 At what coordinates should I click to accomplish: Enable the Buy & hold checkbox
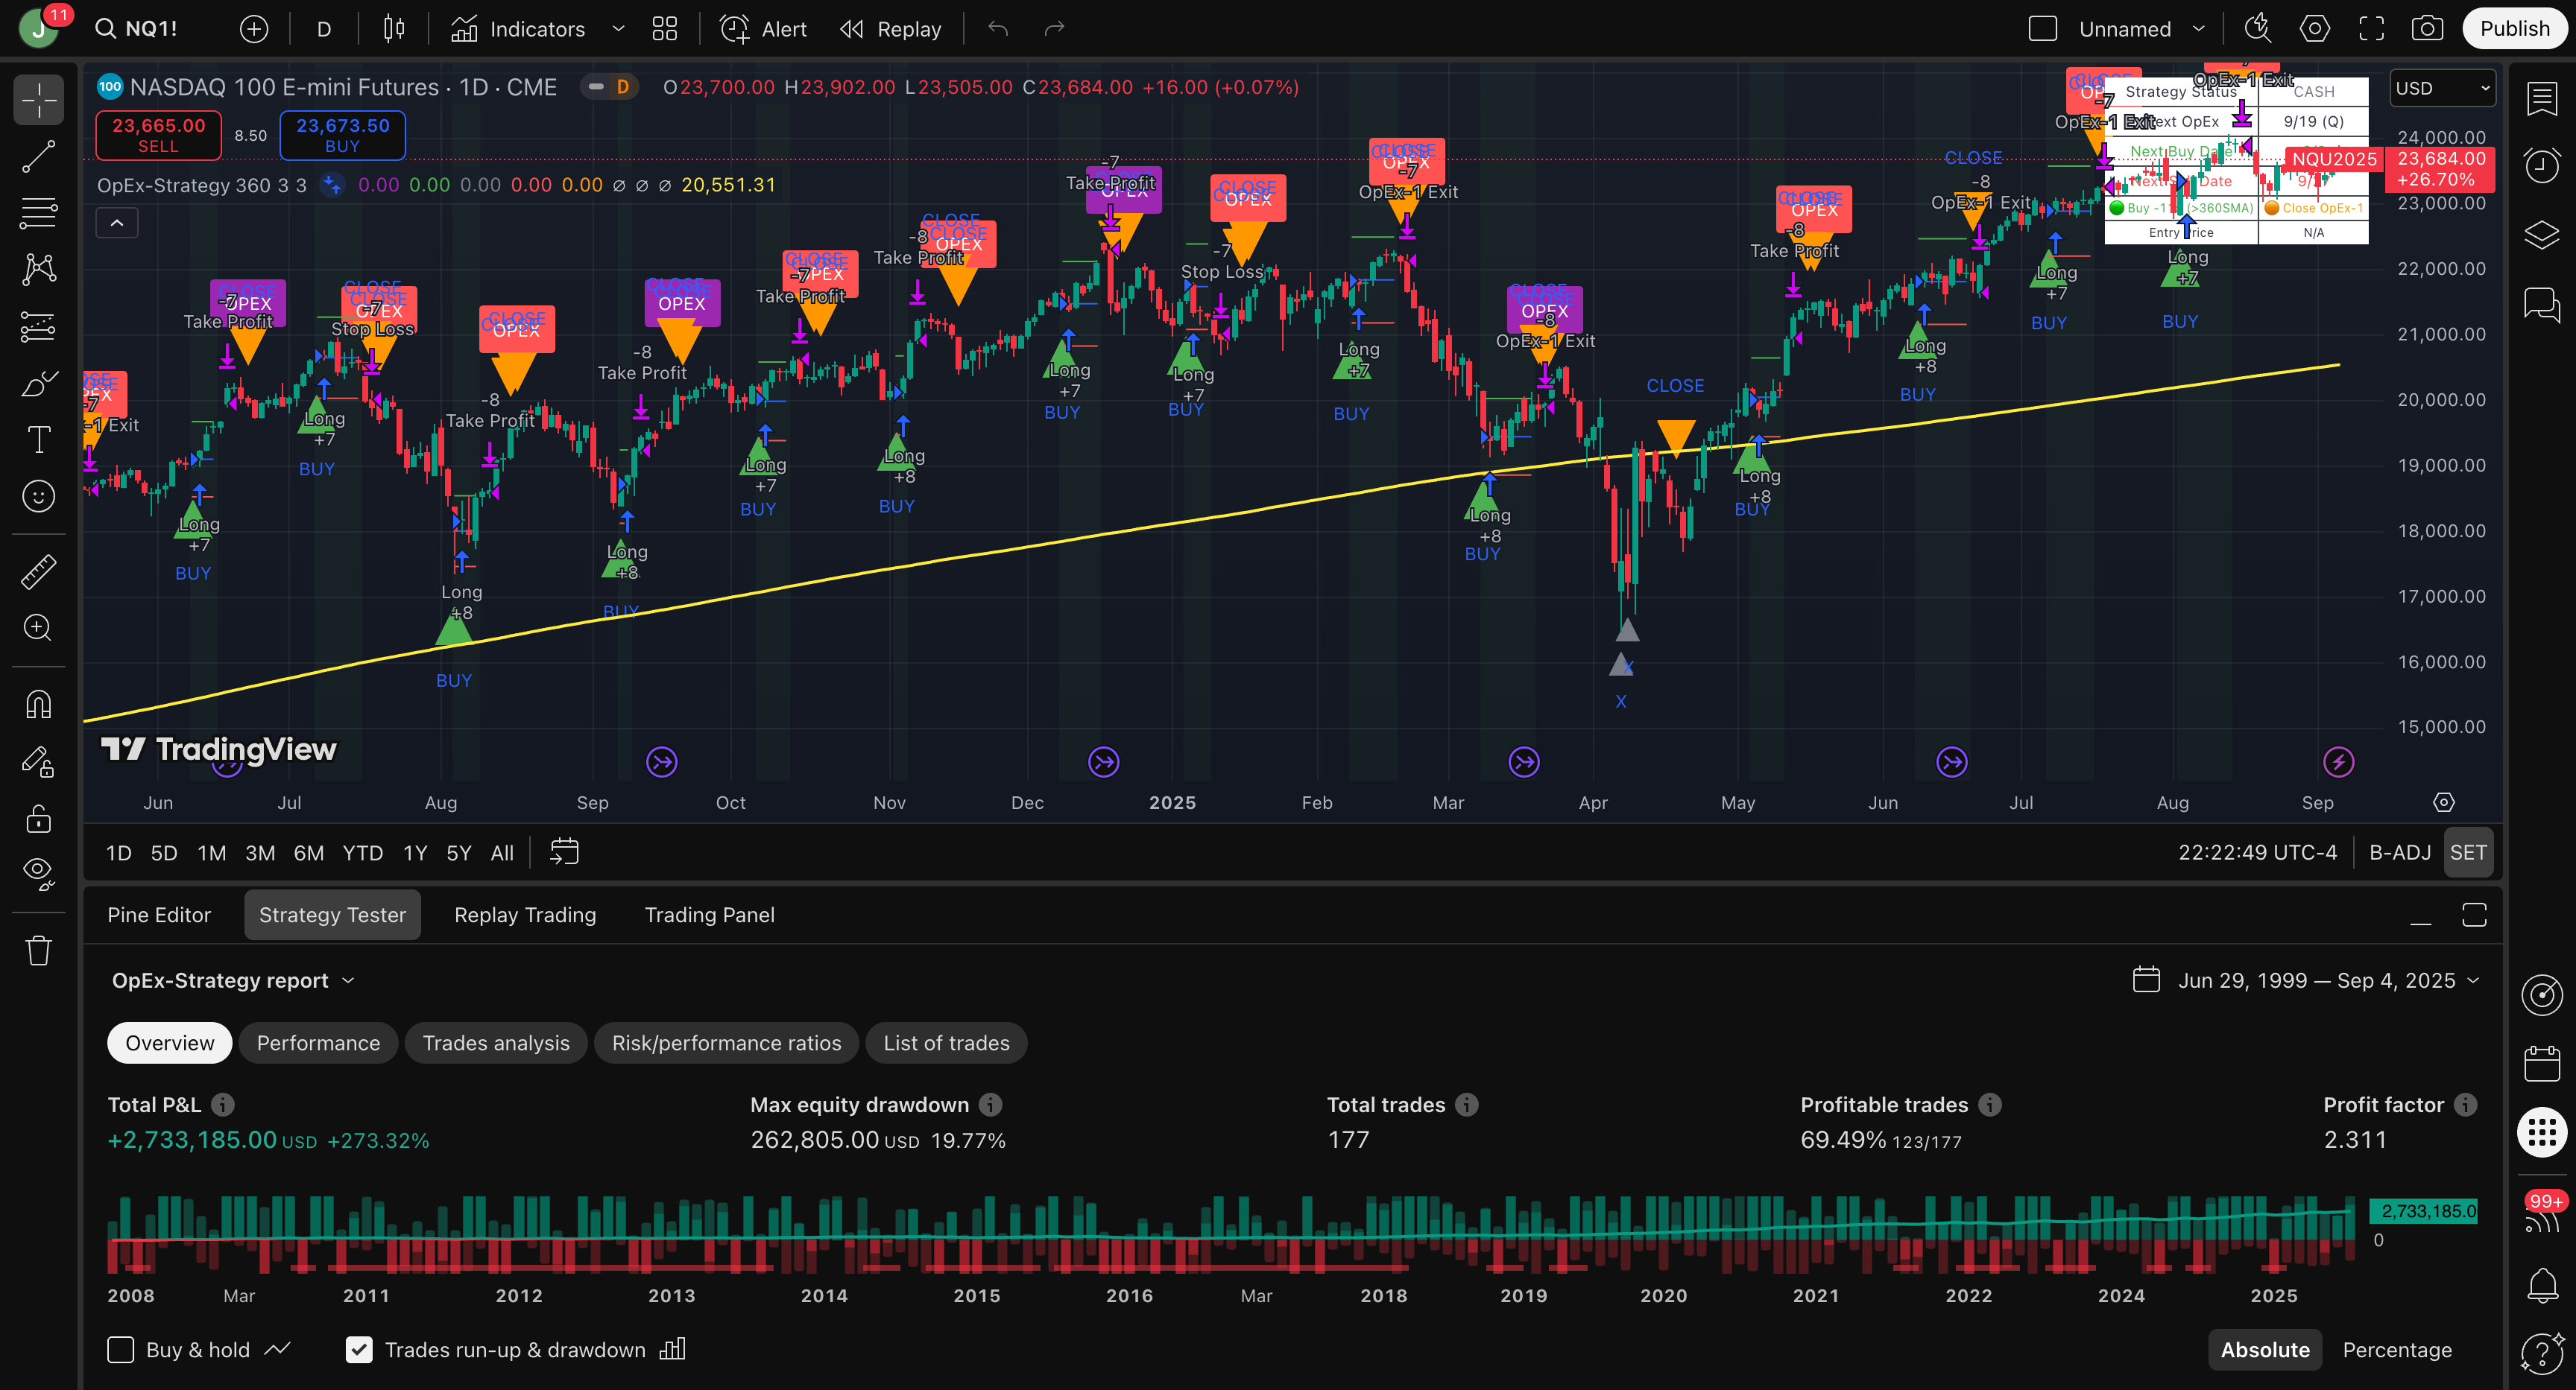click(x=121, y=1350)
